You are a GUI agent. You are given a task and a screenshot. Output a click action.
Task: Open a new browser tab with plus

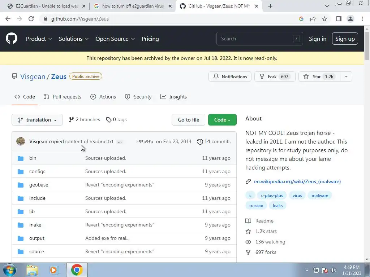tap(270, 6)
